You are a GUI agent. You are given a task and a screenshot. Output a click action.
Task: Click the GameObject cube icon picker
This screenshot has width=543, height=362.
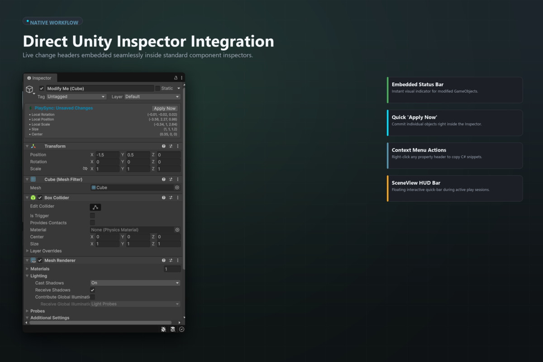coord(29,90)
